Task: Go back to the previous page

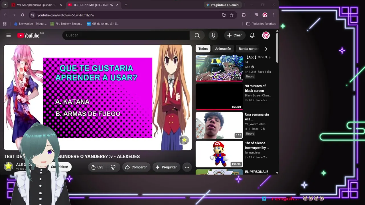Action: point(5,15)
